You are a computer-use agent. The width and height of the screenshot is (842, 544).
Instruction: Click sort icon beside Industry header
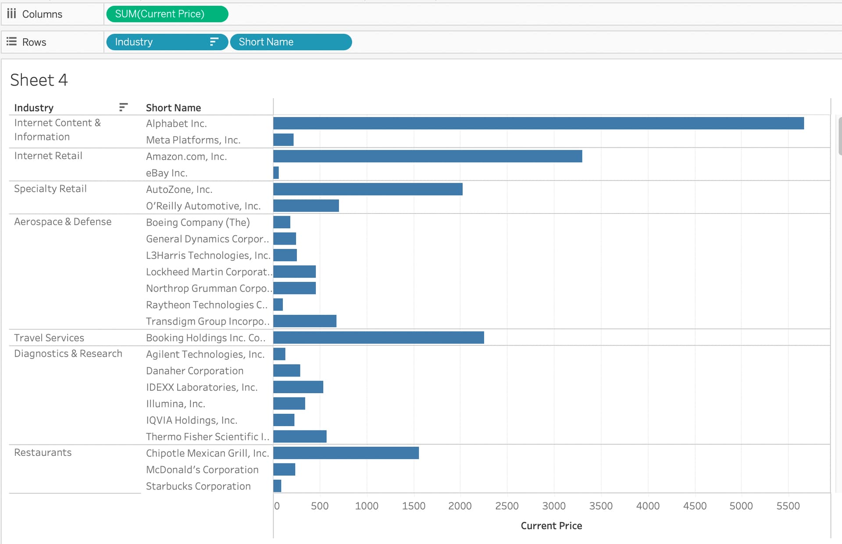tap(123, 107)
